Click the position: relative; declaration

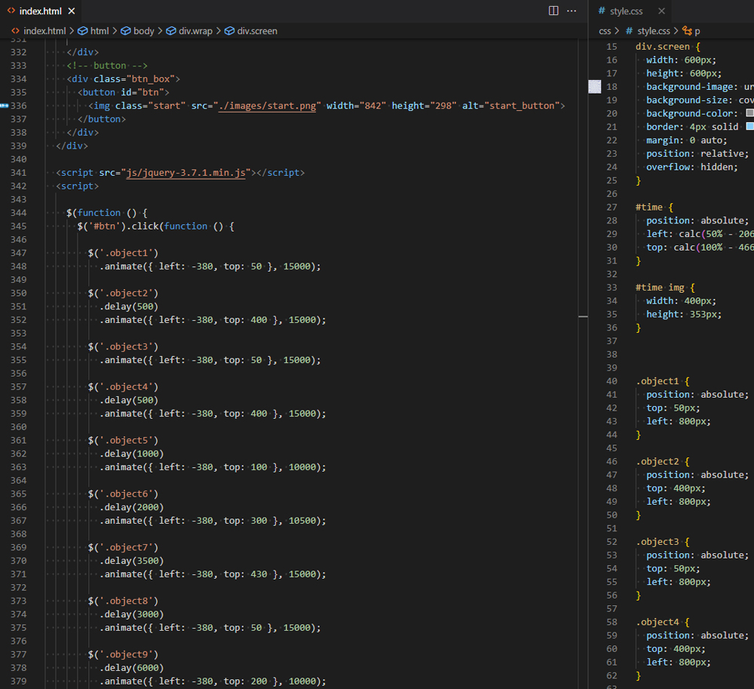(697, 154)
